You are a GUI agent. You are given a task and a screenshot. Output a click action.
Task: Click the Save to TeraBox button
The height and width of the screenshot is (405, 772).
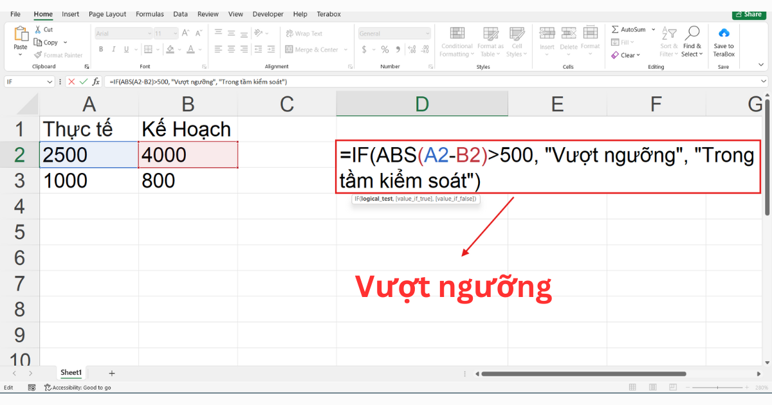(x=722, y=43)
